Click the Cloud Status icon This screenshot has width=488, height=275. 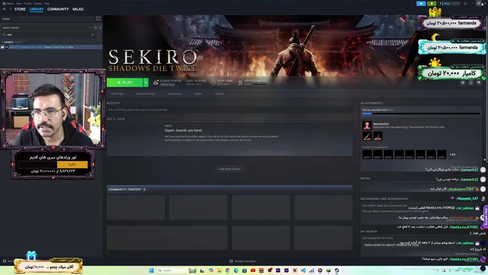(x=156, y=82)
